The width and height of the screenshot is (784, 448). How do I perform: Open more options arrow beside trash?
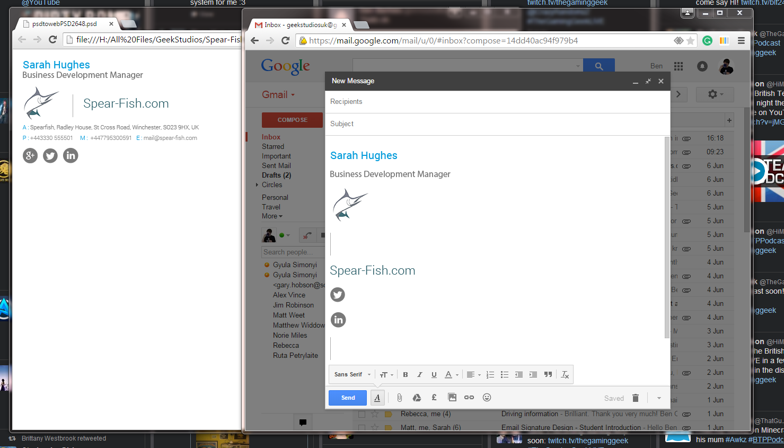pos(659,398)
